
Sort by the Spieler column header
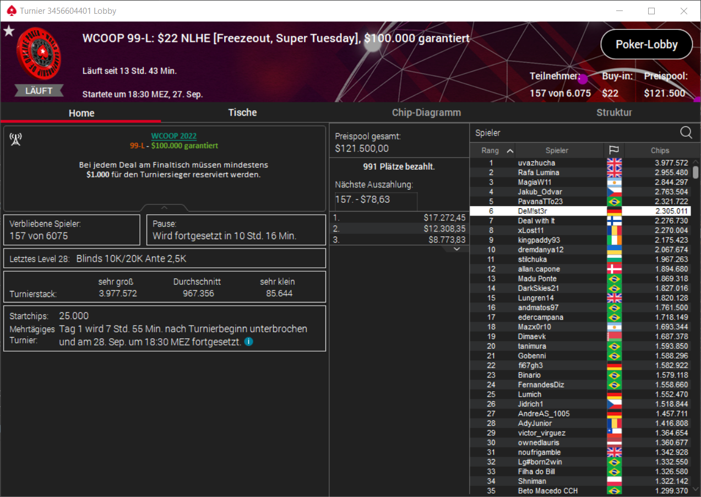tap(557, 150)
